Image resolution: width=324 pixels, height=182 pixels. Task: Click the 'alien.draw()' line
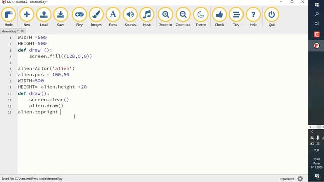46,106
